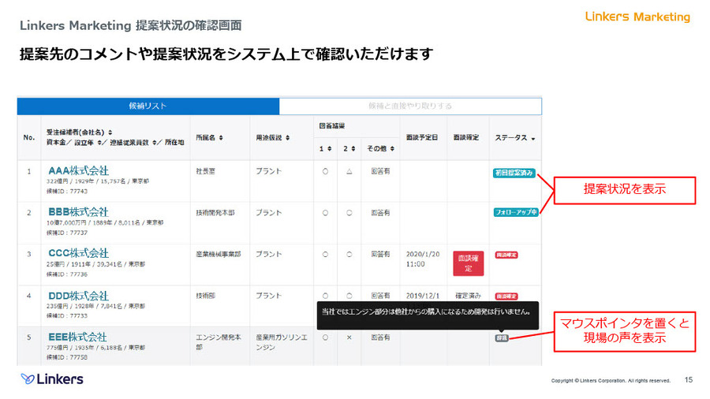Click the 候補ID : 77758 text

coord(67,357)
